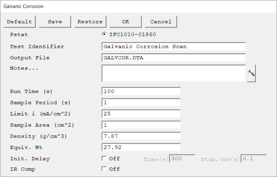Image resolution: width=277 pixels, height=177 pixels.
Task: Focus the Limit i (mA/cm^2) field
Action: [141, 114]
